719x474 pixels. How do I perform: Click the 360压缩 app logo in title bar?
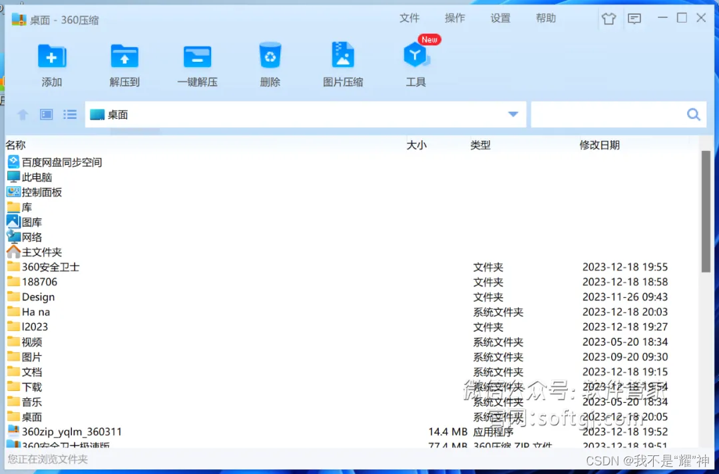coord(19,20)
